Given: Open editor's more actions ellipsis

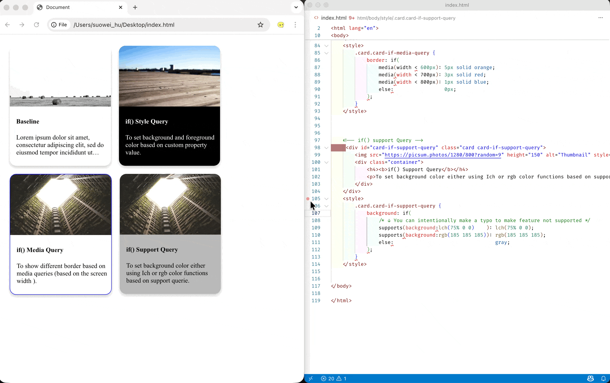Looking at the screenshot, I should coord(600,18).
